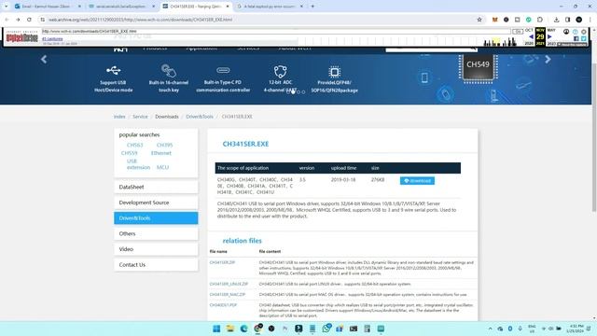This screenshot has width=597, height=336.
Task: Click the 12-bit ADC shield icon
Action: [x=280, y=71]
